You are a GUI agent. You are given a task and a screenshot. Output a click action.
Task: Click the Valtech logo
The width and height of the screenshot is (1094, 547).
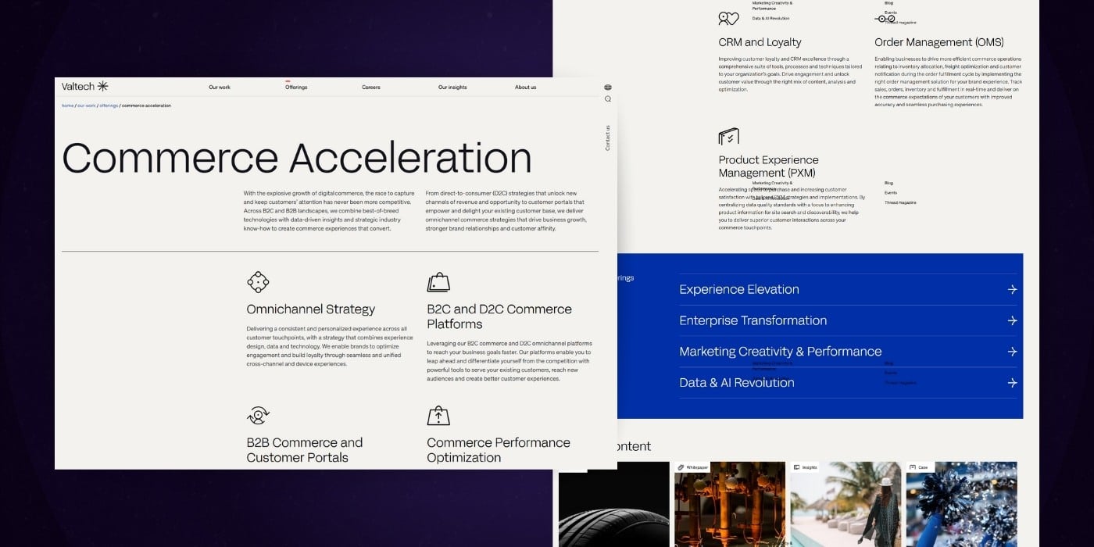[84, 87]
